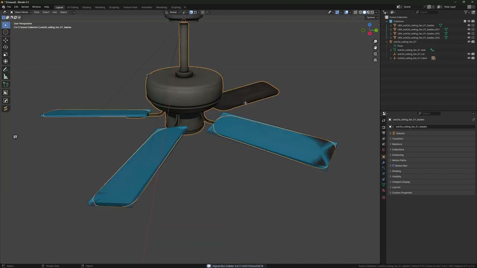This screenshot has width=477, height=268.
Task: Open the Global transform orientation dropdown
Action: [x=173, y=12]
